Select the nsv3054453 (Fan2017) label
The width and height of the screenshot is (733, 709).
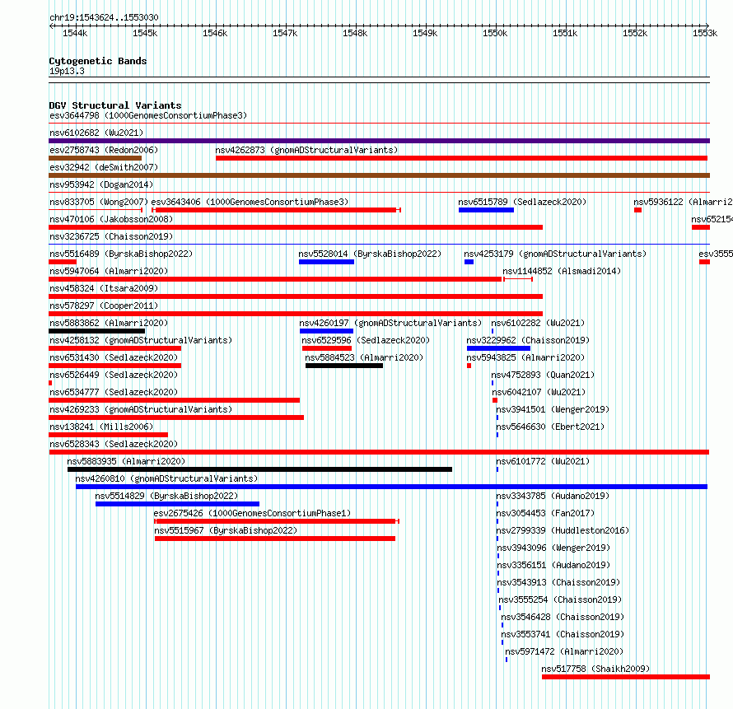coord(545,513)
